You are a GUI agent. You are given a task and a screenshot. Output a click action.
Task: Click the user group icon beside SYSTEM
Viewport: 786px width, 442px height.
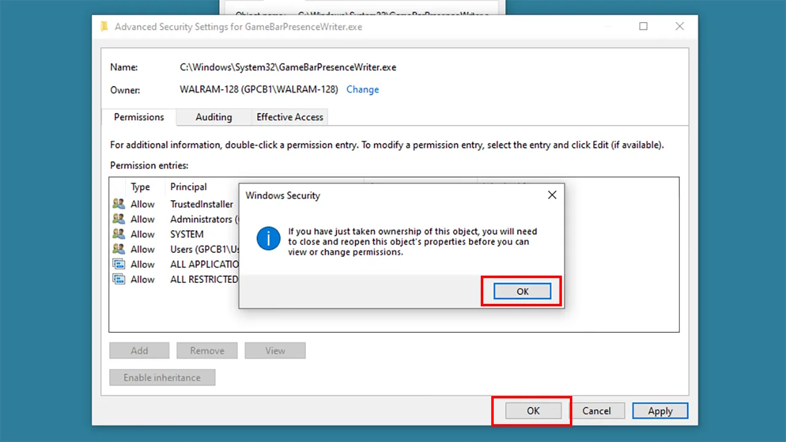119,234
